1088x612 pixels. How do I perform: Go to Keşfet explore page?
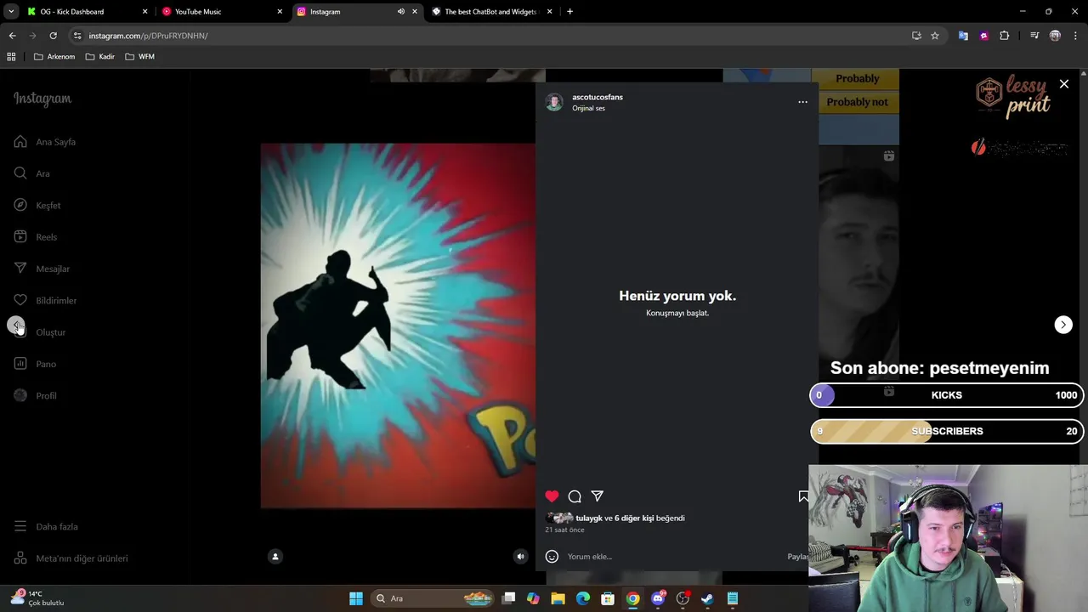point(37,205)
